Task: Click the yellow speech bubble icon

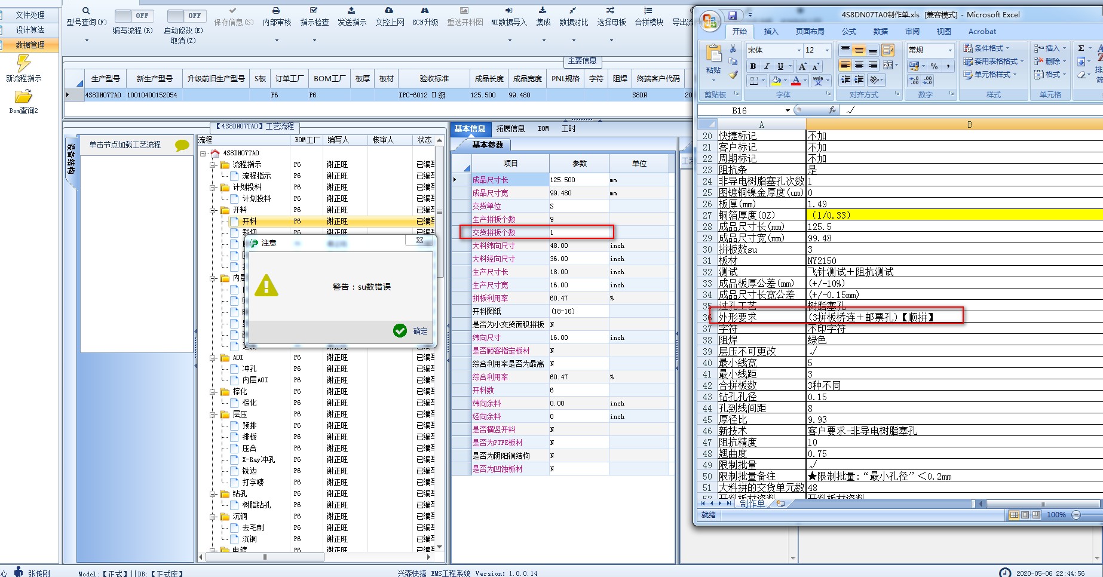Action: (182, 145)
